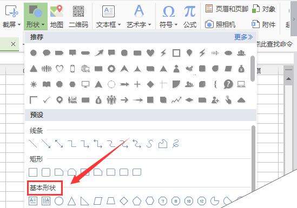The width and height of the screenshot is (297, 208).
Task: Expand the 截屏 dropdown arrow
Action: [x=19, y=25]
